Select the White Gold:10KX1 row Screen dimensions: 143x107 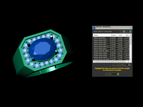111,53
